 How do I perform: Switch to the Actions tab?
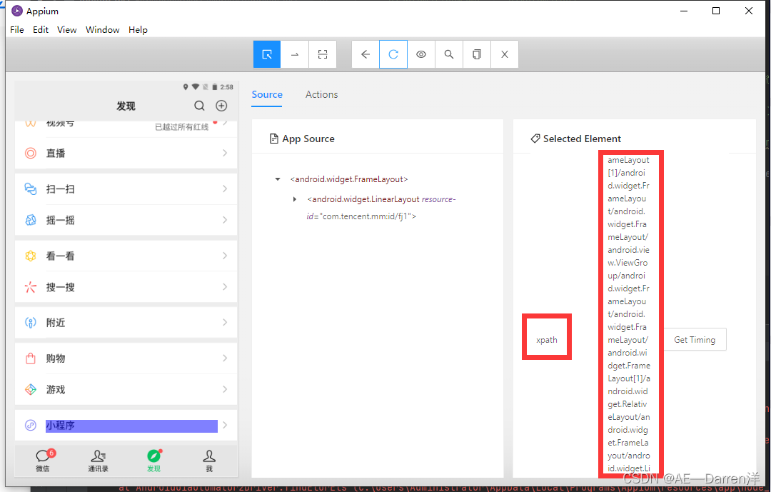tap(321, 94)
